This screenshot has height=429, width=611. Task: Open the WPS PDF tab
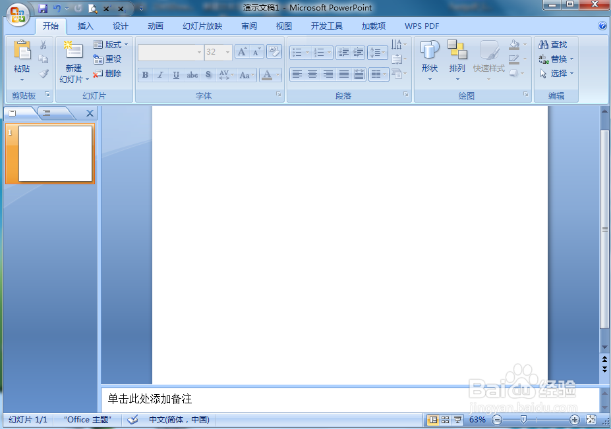(422, 26)
